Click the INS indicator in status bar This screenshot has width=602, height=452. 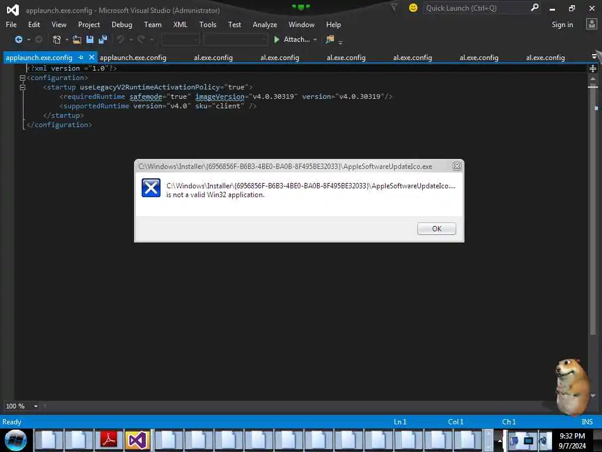tap(587, 421)
